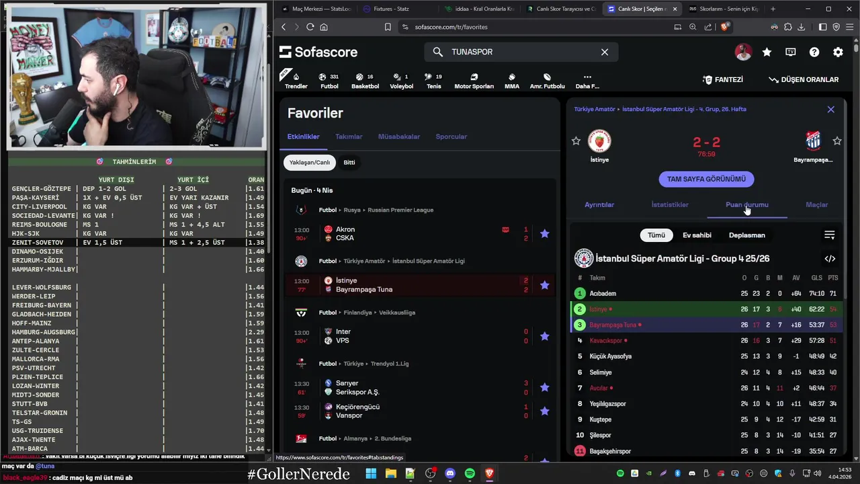
Task: Select the Tenis sport icon
Action: point(434,81)
